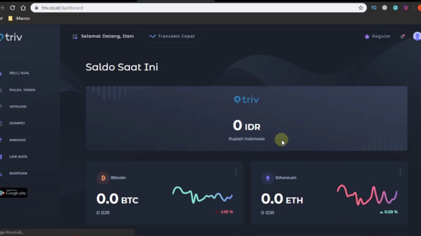Click the dashboard grid icon beside greeting

click(75, 36)
